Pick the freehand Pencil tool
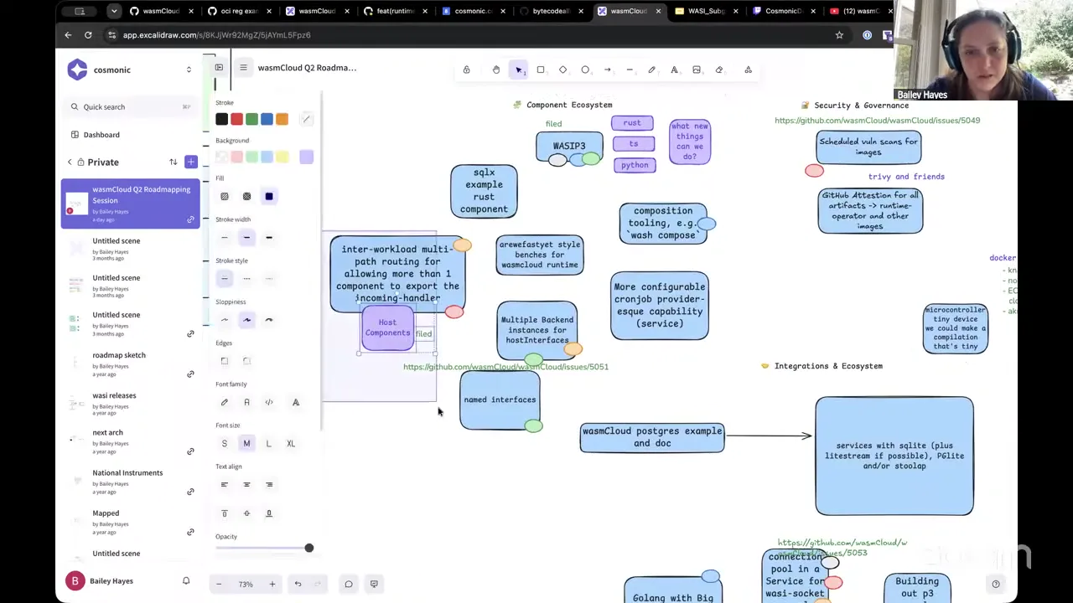Screen dimensions: 1073x603 pos(651,70)
